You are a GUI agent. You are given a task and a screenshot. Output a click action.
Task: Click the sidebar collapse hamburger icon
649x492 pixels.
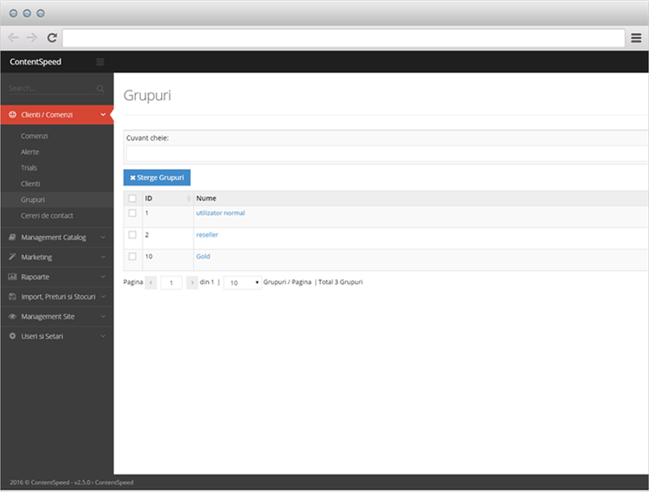100,62
